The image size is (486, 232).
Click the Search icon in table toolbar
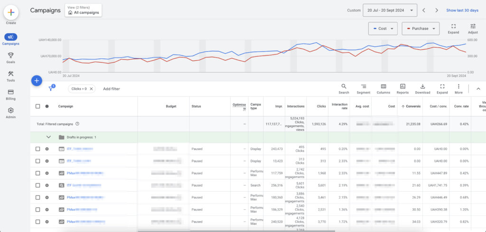point(344,89)
